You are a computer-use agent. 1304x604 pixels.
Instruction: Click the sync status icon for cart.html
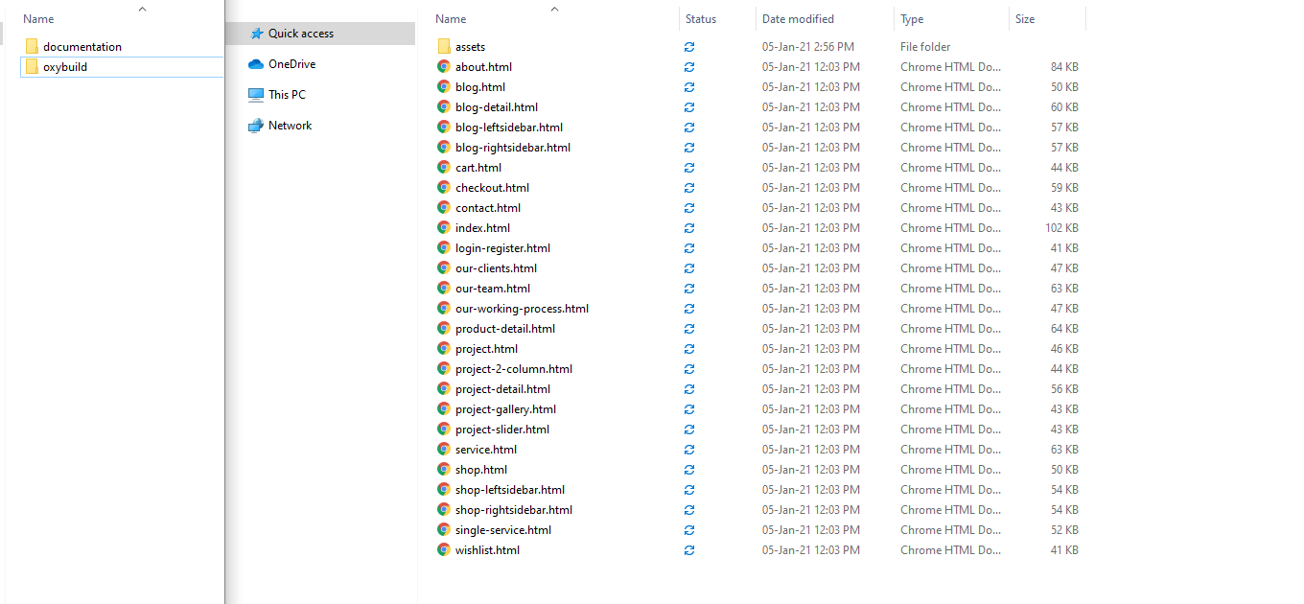coord(689,168)
